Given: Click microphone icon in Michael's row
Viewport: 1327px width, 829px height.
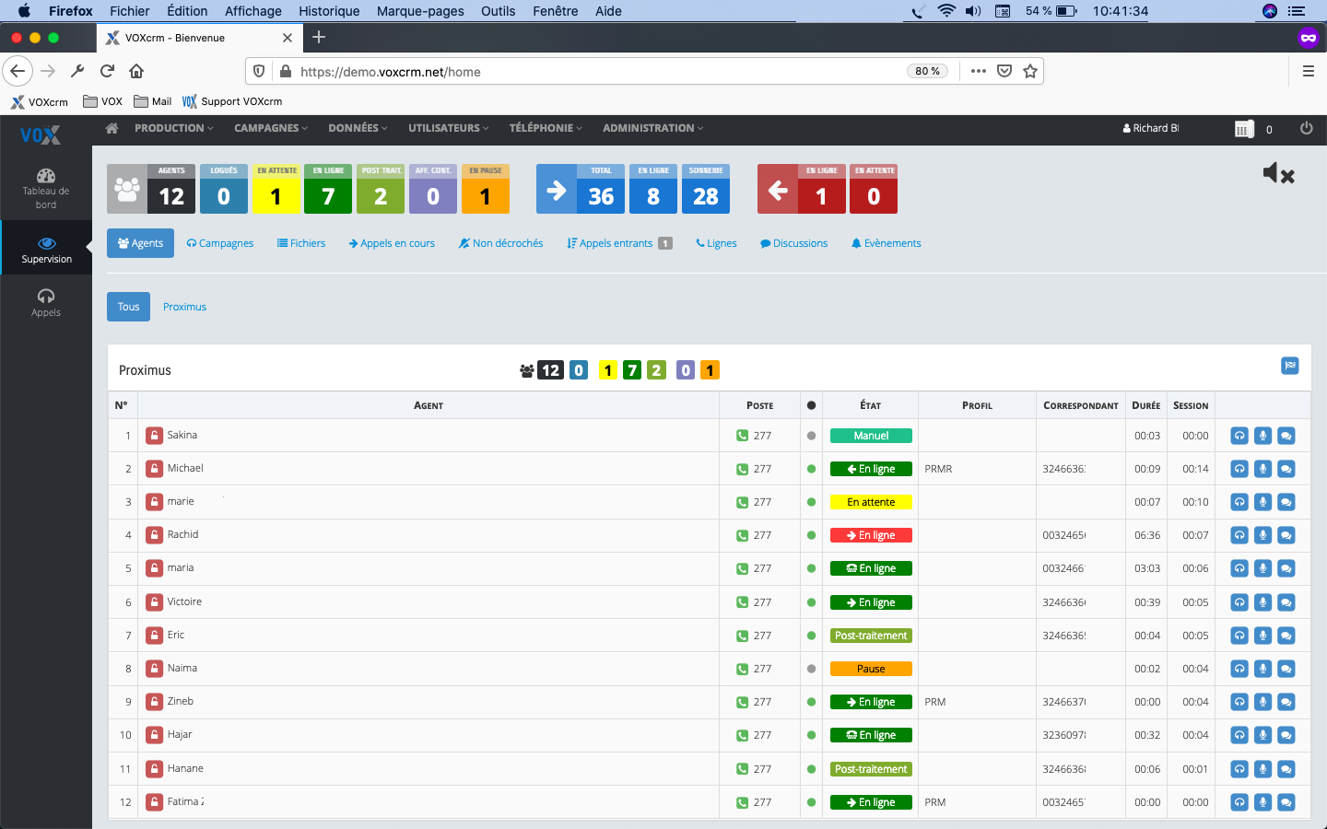Looking at the screenshot, I should (1262, 469).
